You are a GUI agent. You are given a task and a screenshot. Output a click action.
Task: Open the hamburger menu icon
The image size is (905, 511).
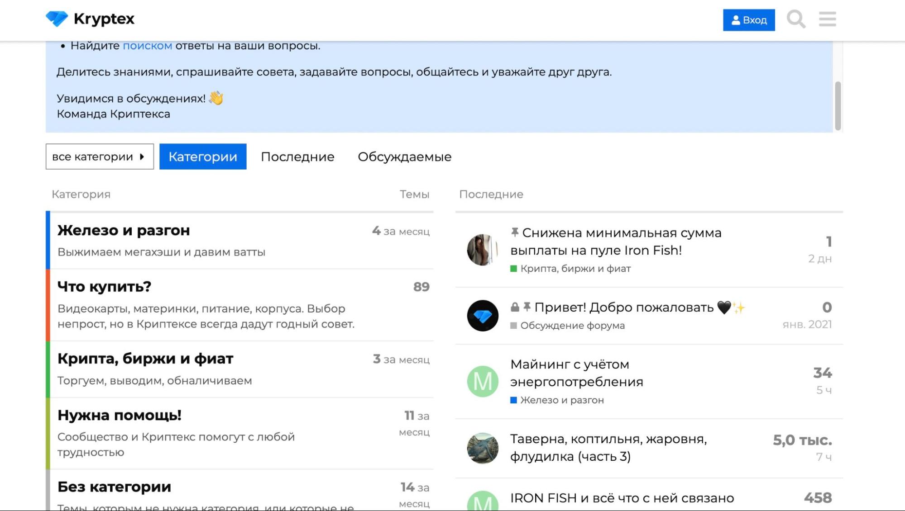tap(827, 19)
